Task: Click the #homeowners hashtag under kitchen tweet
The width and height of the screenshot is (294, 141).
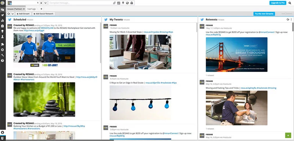Action: (20, 129)
